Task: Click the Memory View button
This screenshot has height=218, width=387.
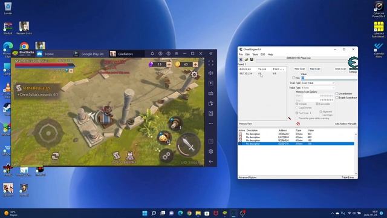Action: (x=246, y=124)
